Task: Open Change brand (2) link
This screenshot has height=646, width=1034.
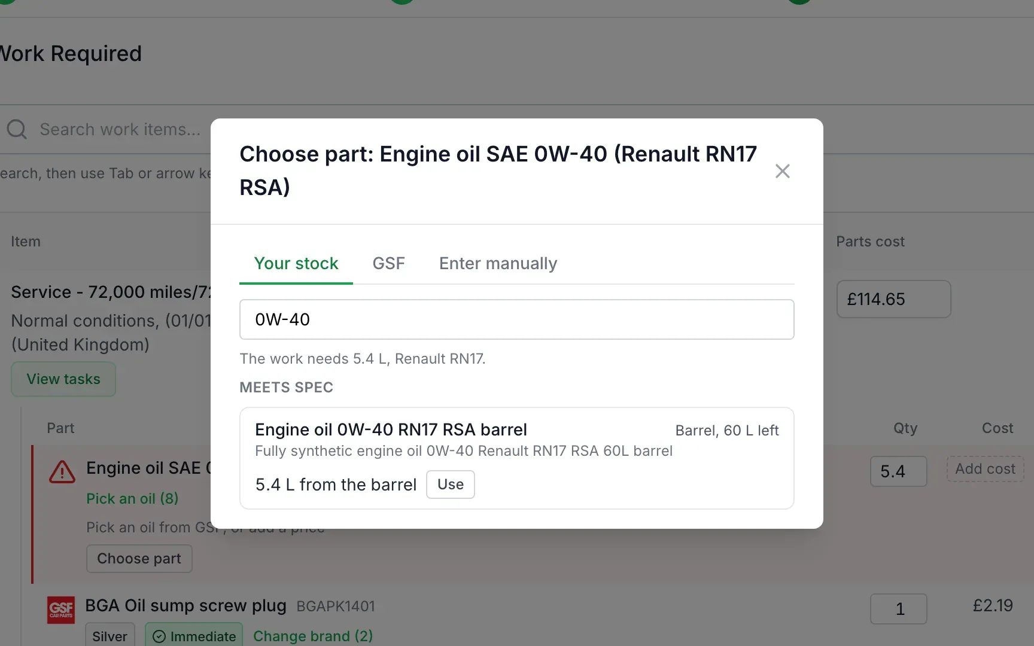Action: click(313, 636)
